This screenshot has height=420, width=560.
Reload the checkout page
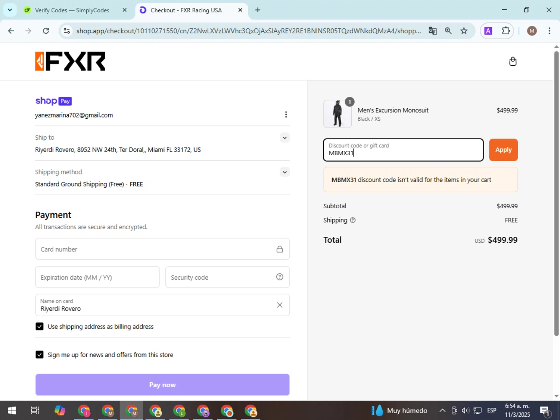[46, 31]
